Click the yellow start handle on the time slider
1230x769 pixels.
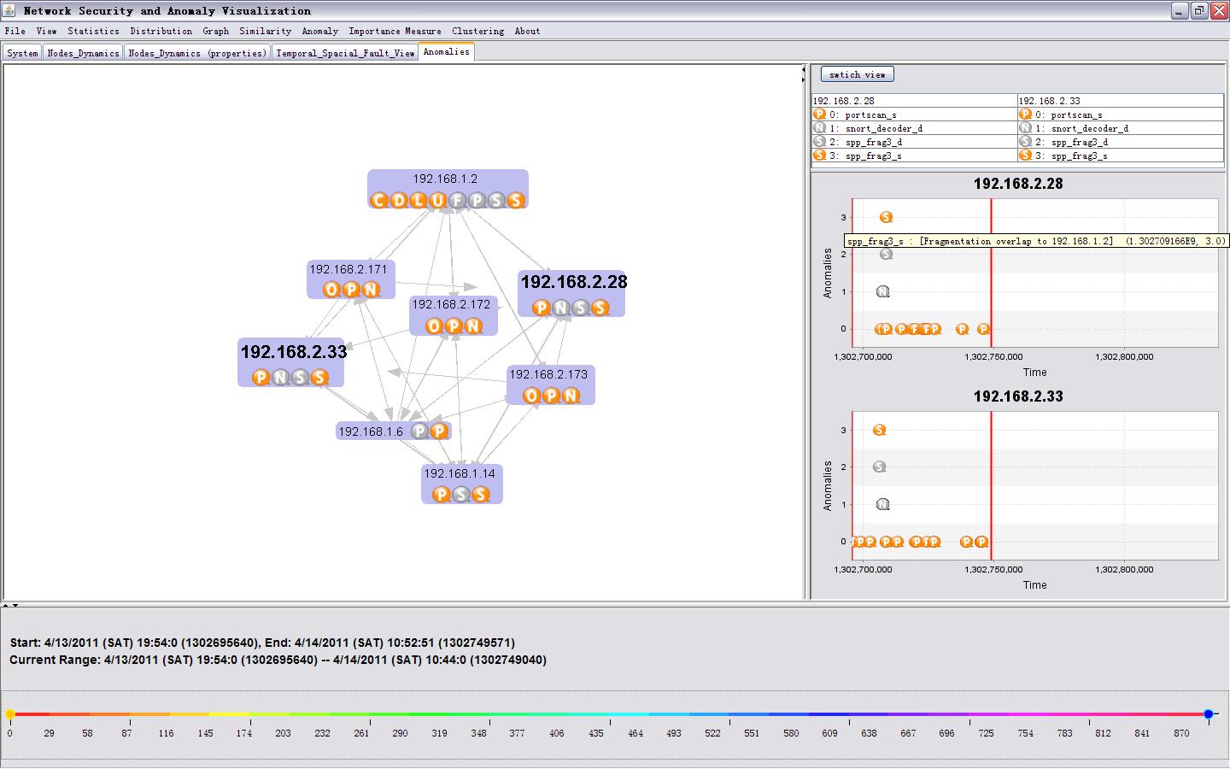click(10, 714)
